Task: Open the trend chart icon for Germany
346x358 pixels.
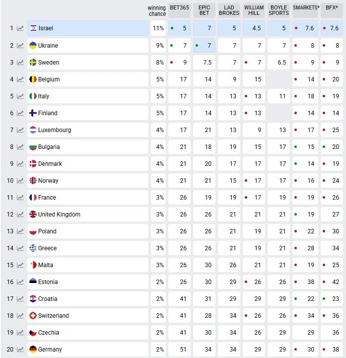Action: (20, 350)
